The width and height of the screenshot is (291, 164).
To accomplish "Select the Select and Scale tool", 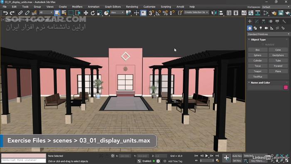I will pyautogui.click(x=100, y=13).
